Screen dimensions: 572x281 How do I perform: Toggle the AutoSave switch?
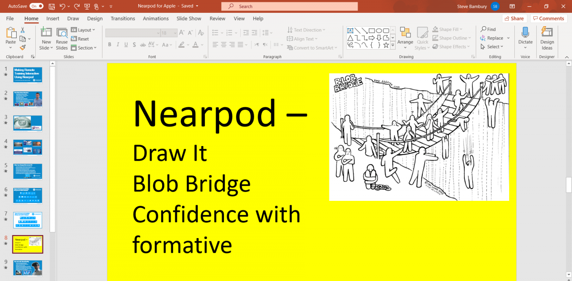(x=36, y=6)
